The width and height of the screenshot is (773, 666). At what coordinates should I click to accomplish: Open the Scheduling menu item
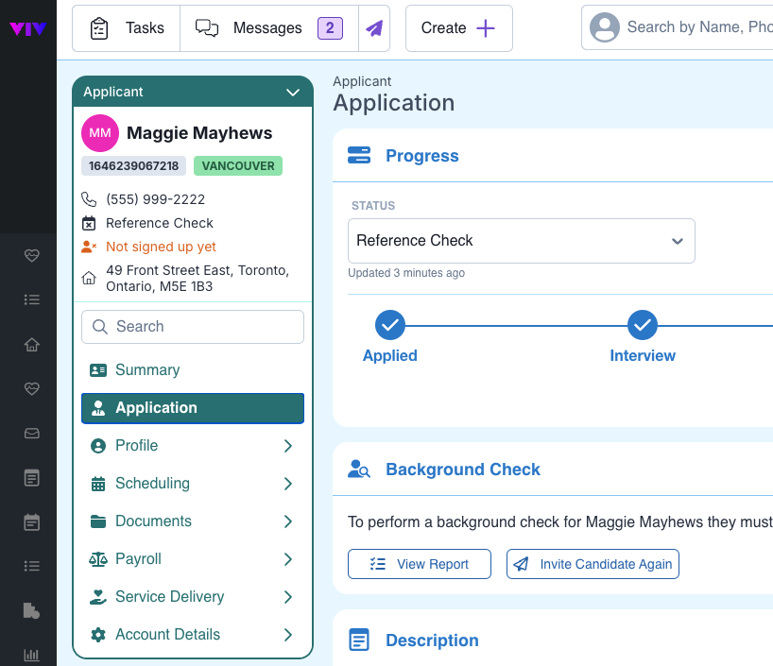[x=193, y=484]
